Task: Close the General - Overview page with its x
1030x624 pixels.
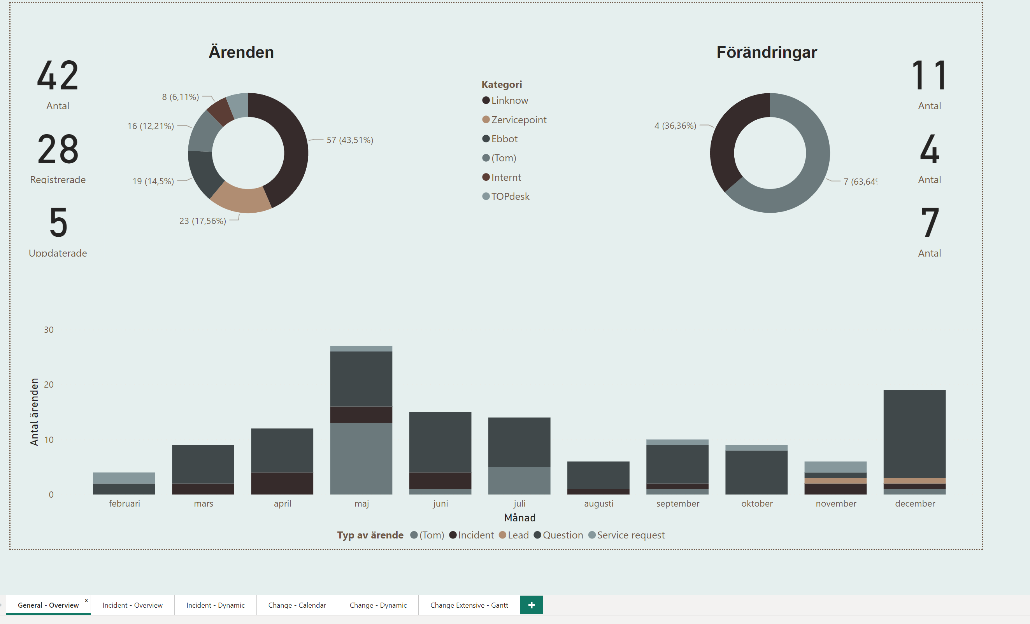Action: [86, 601]
